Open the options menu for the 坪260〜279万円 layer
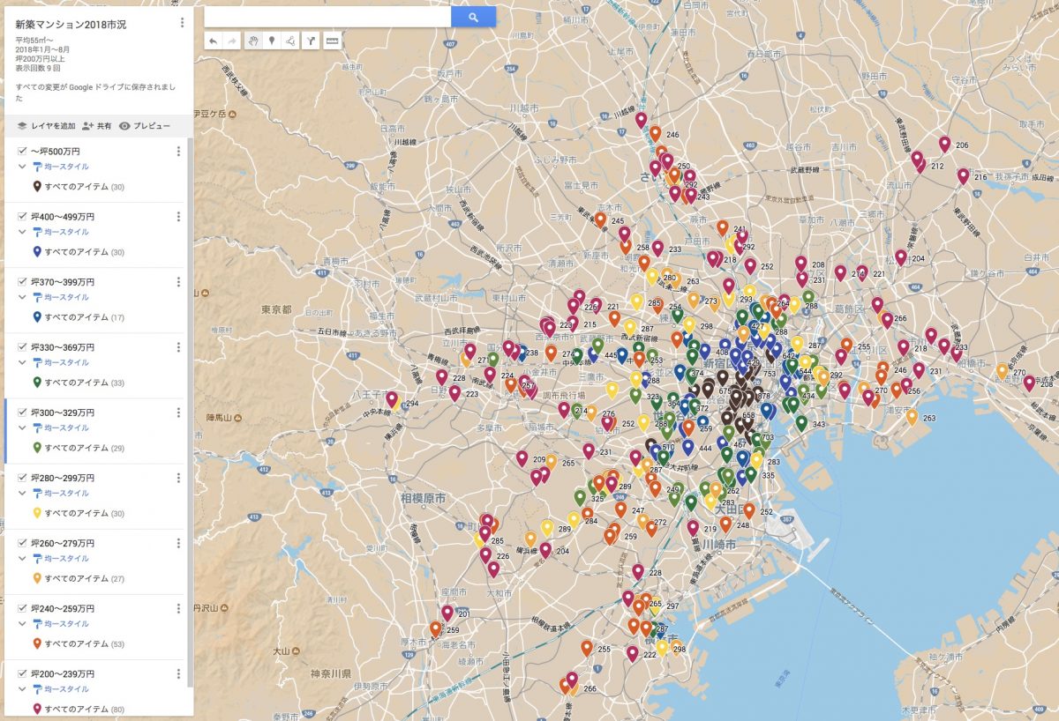The height and width of the screenshot is (721, 1059). point(178,543)
